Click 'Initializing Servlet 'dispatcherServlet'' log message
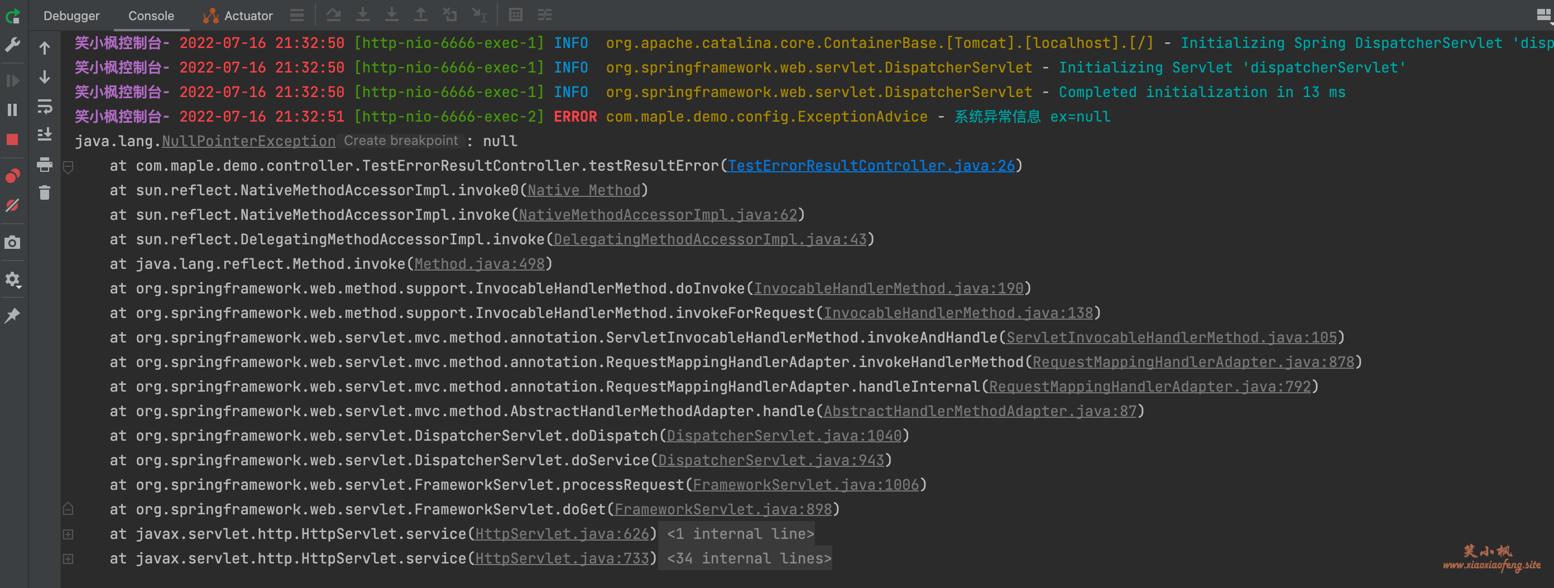 [x=1232, y=68]
